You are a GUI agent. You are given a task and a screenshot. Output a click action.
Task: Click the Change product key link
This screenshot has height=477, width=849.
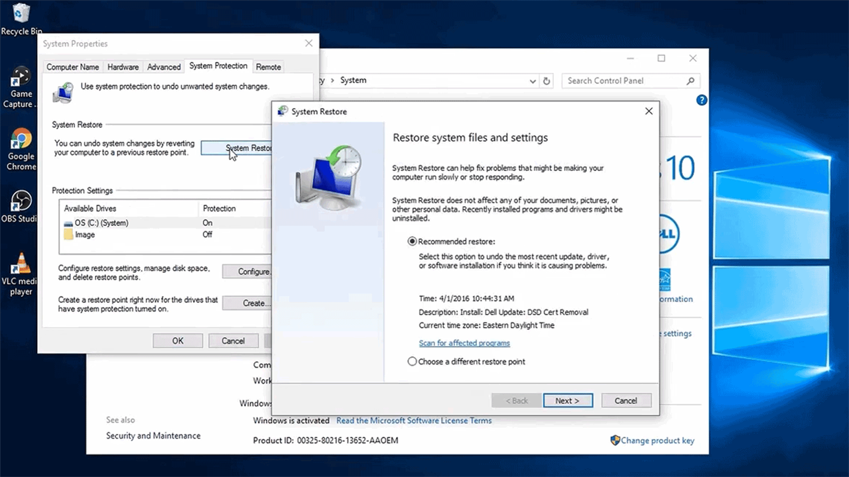(657, 441)
